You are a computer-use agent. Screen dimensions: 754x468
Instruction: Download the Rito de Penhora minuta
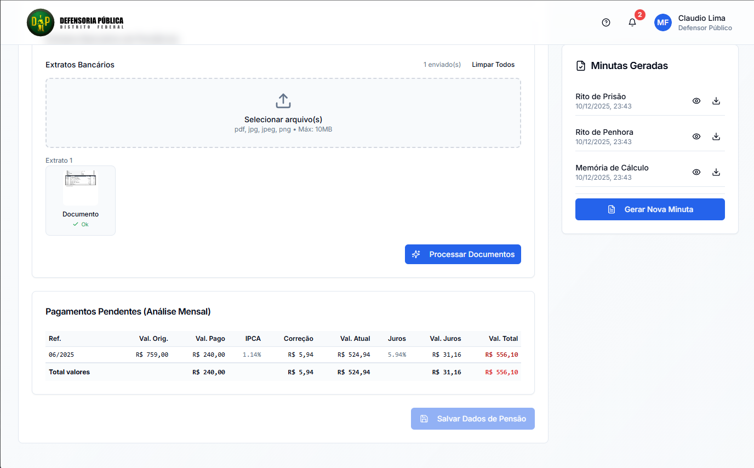716,136
